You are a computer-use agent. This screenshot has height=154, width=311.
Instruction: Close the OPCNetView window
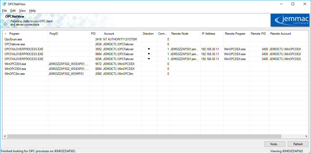305,4
